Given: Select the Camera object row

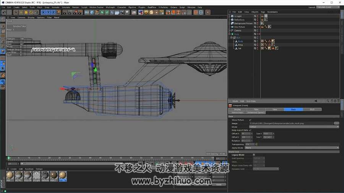Looking at the screenshot, I should 238,31.
